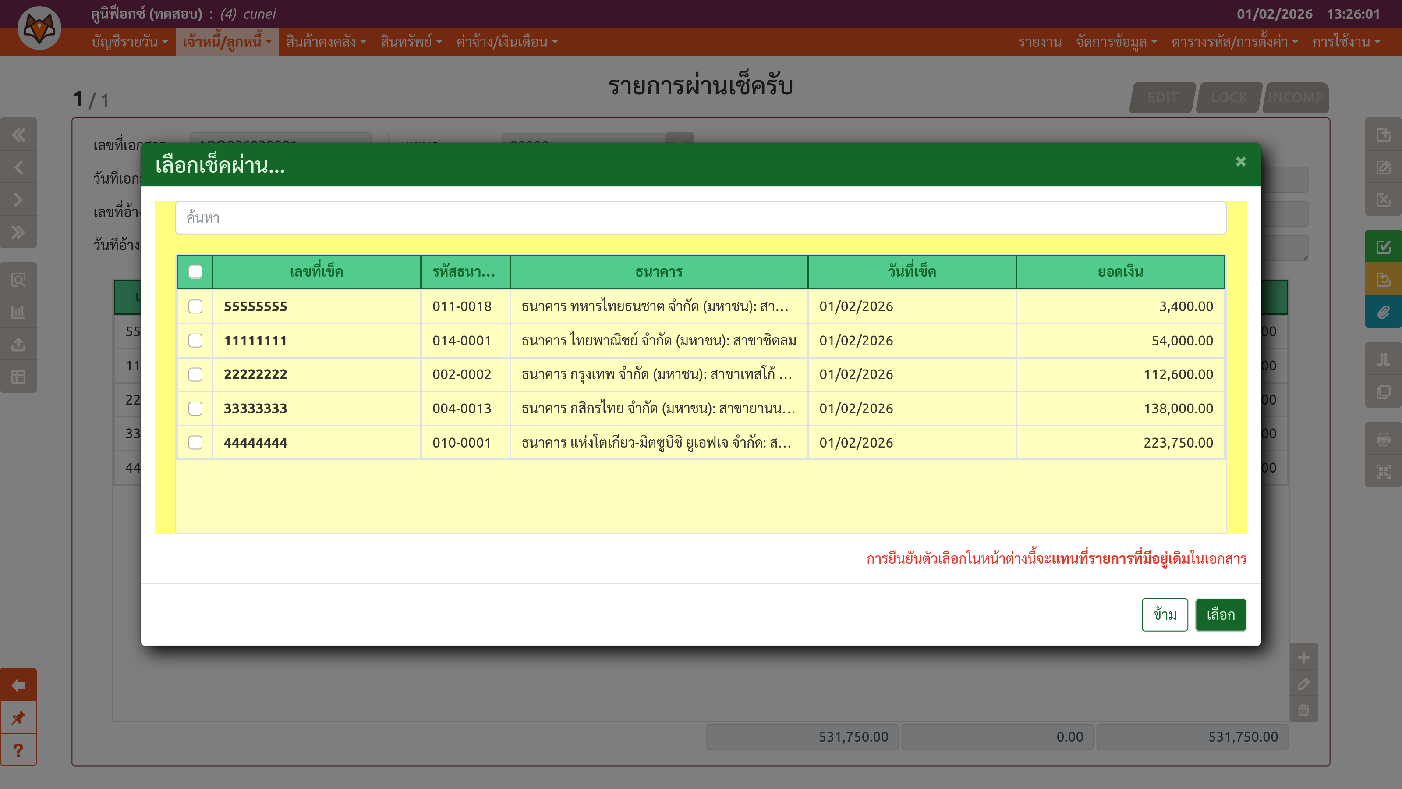Click the ค้นหา search field
The height and width of the screenshot is (789, 1402).
click(x=701, y=218)
